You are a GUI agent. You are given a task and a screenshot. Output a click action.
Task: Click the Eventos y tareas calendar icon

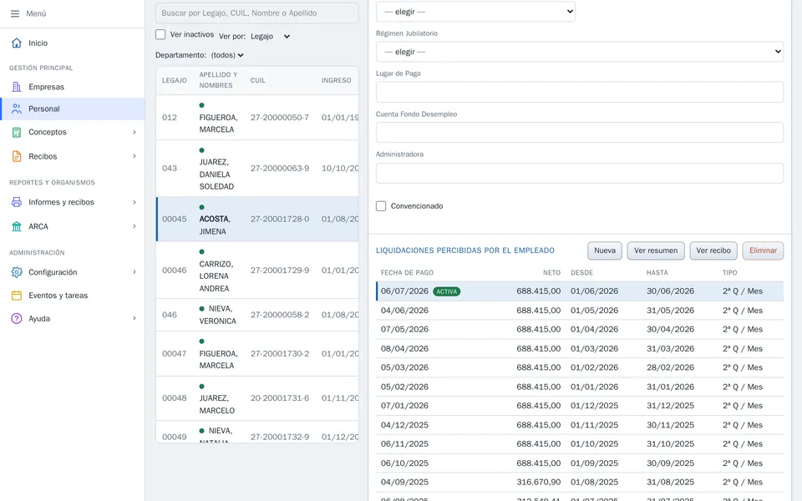[17, 296]
